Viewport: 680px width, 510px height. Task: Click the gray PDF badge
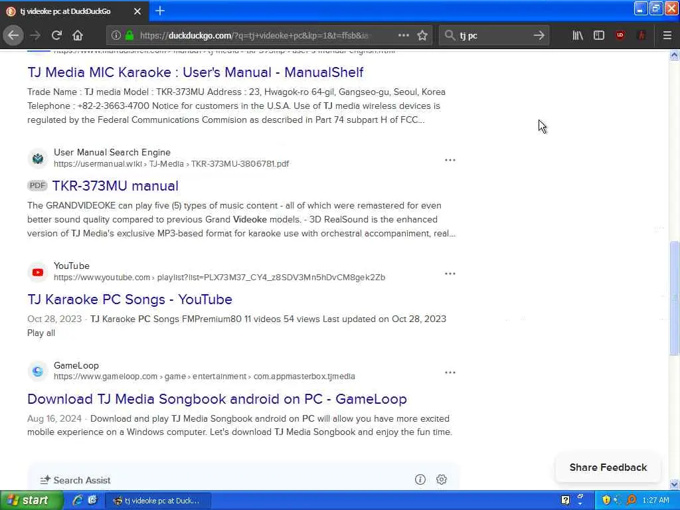click(x=37, y=185)
